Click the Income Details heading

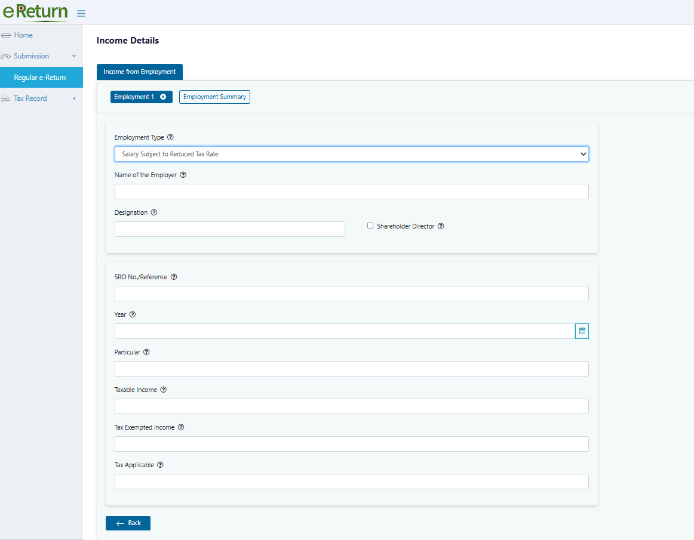pyautogui.click(x=127, y=41)
